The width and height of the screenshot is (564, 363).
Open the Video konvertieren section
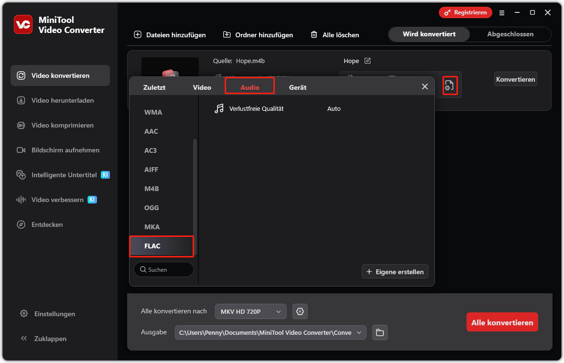click(x=60, y=75)
